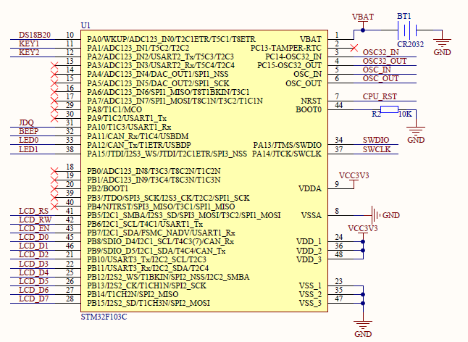Select the KEY1 net label
Image resolution: width=468 pixels, height=342 pixels.
click(x=29, y=43)
